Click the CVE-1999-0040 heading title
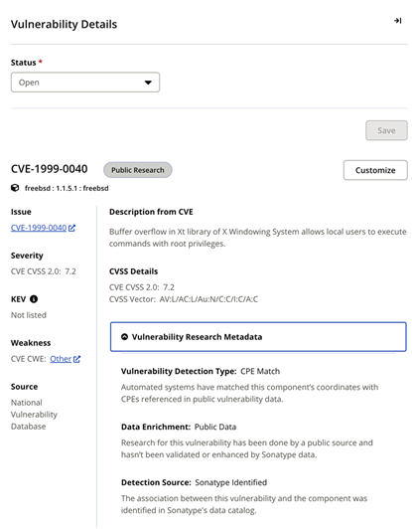The width and height of the screenshot is (412, 529). pyautogui.click(x=50, y=169)
